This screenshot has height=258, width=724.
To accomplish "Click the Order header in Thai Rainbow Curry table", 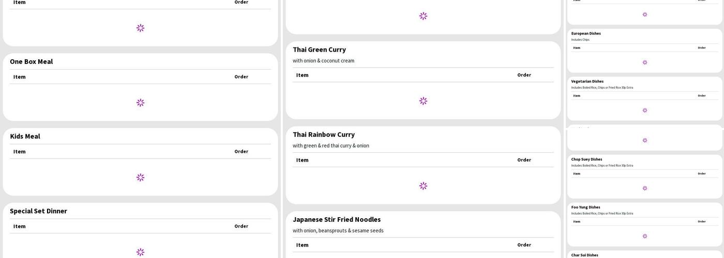I will pyautogui.click(x=524, y=160).
